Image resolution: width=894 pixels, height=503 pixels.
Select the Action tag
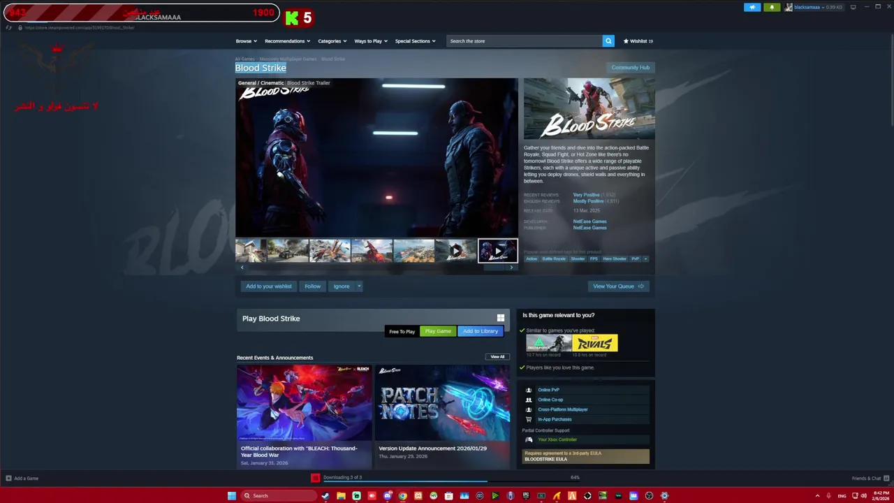tap(532, 258)
